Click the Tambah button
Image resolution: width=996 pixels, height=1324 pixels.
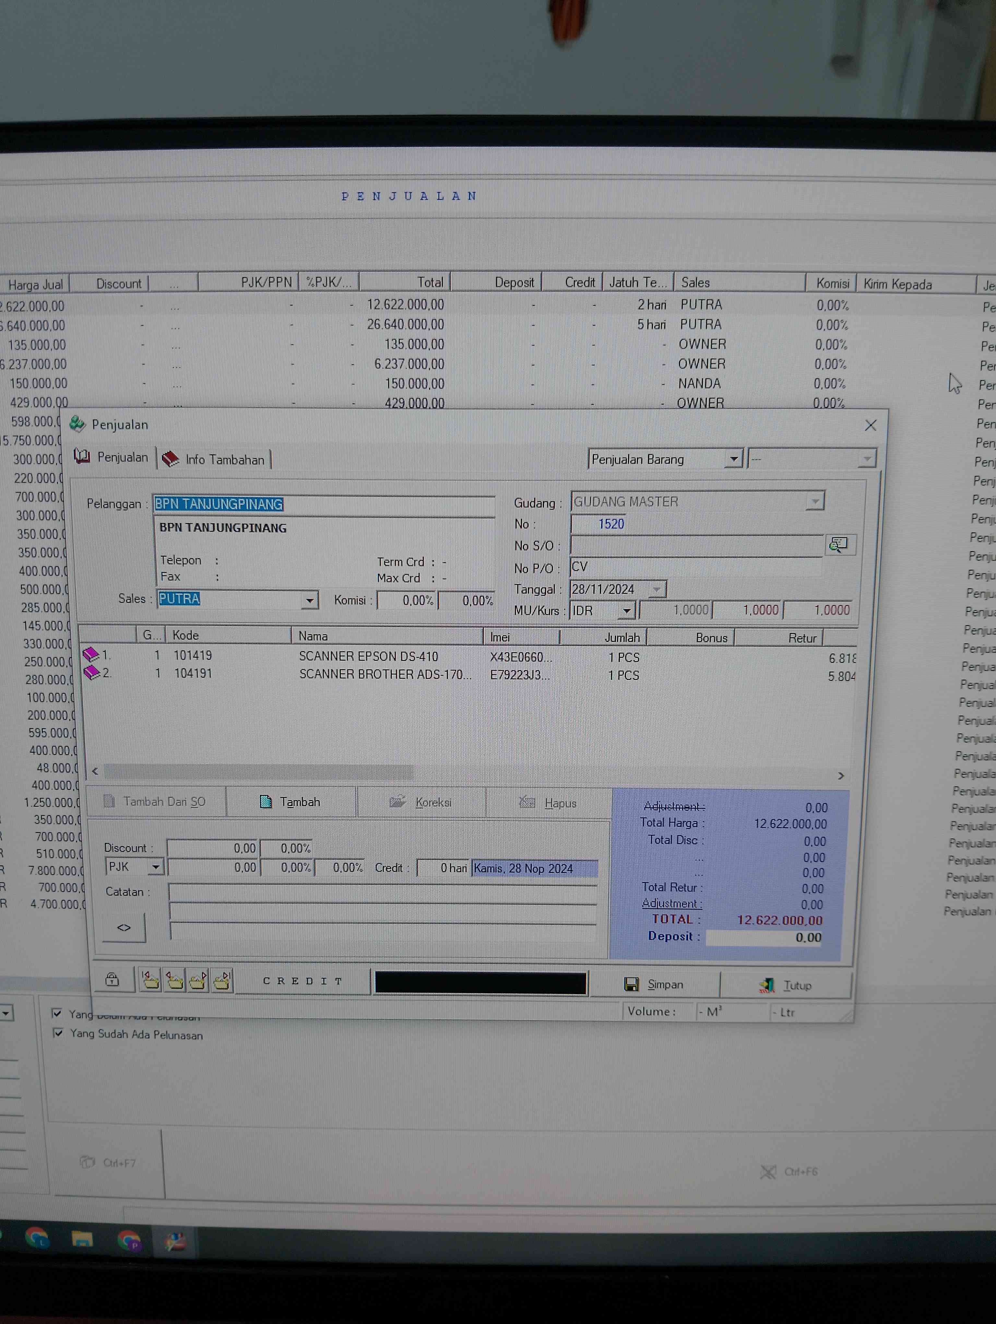pyautogui.click(x=290, y=802)
